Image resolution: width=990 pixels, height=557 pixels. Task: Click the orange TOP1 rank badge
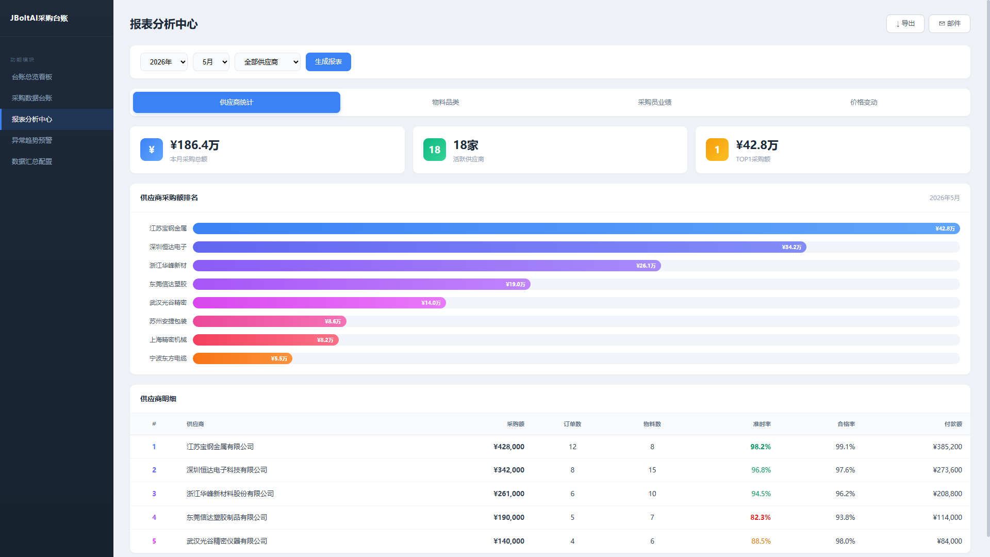[717, 150]
